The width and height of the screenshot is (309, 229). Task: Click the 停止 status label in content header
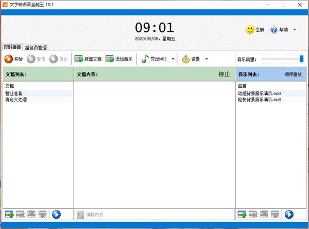224,74
